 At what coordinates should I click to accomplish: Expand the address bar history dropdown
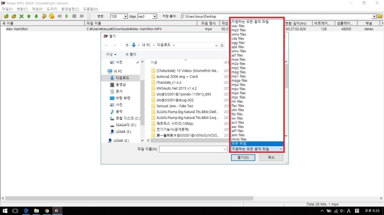coord(216,45)
